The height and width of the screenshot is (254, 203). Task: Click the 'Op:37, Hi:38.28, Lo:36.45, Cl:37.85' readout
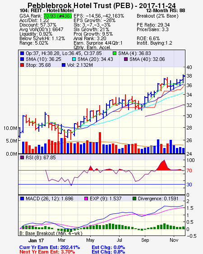[x=64, y=53]
